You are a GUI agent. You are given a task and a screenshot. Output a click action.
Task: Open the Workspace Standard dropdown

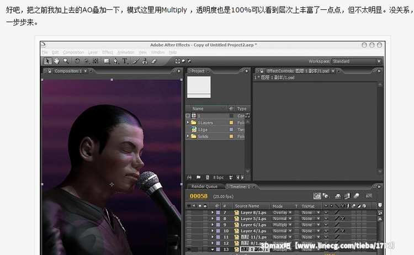357,61
